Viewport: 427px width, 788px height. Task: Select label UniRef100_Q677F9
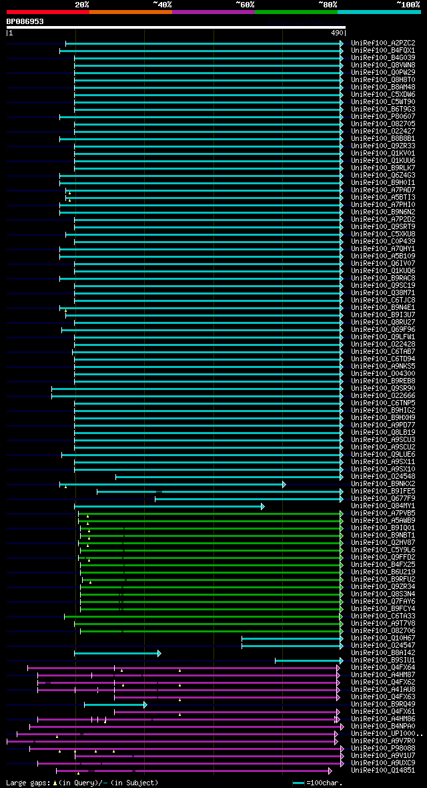(x=383, y=499)
